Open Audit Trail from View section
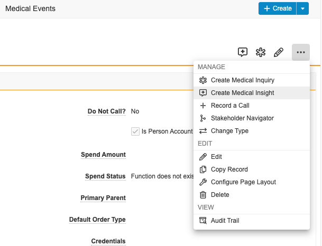Viewport: 322px width, 246px height. point(225,221)
